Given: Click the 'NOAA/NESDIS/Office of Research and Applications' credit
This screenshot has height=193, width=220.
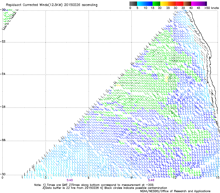Looking at the screenshot, I should pyautogui.click(x=175, y=191).
